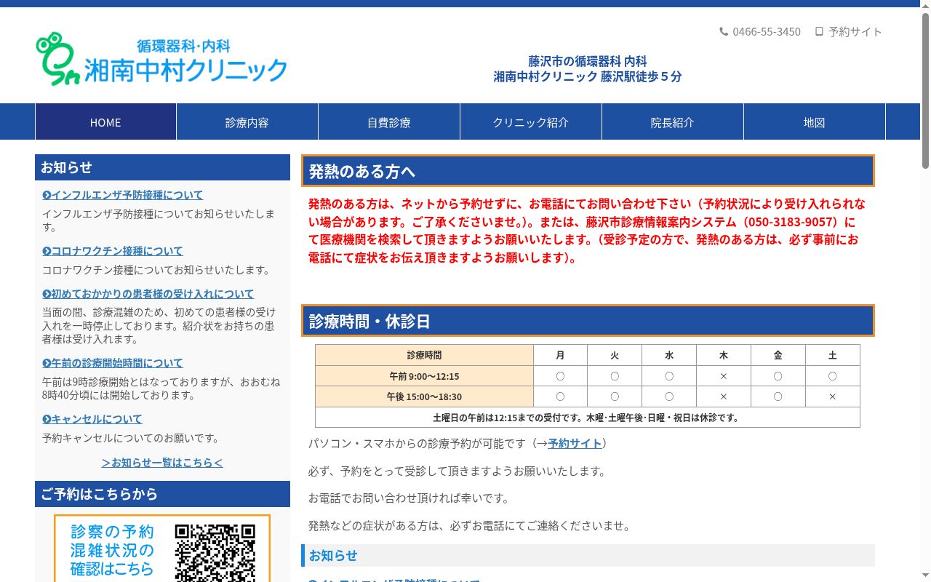Screen dimensions: 931x582
Task: Select クリニック紹介 in the navigation bar
Action: click(531, 122)
